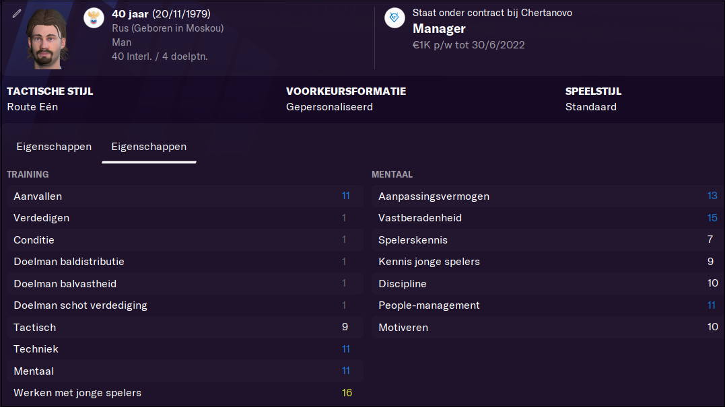Select the Verdedigen attribute row
This screenshot has height=407, width=725.
[185, 218]
